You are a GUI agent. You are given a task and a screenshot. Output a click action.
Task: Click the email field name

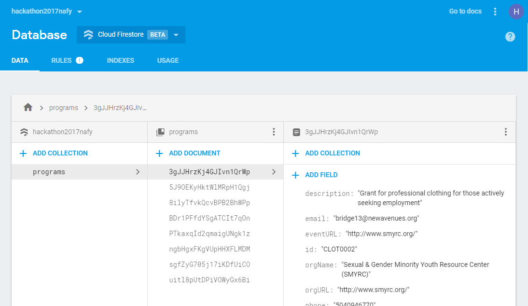click(317, 219)
